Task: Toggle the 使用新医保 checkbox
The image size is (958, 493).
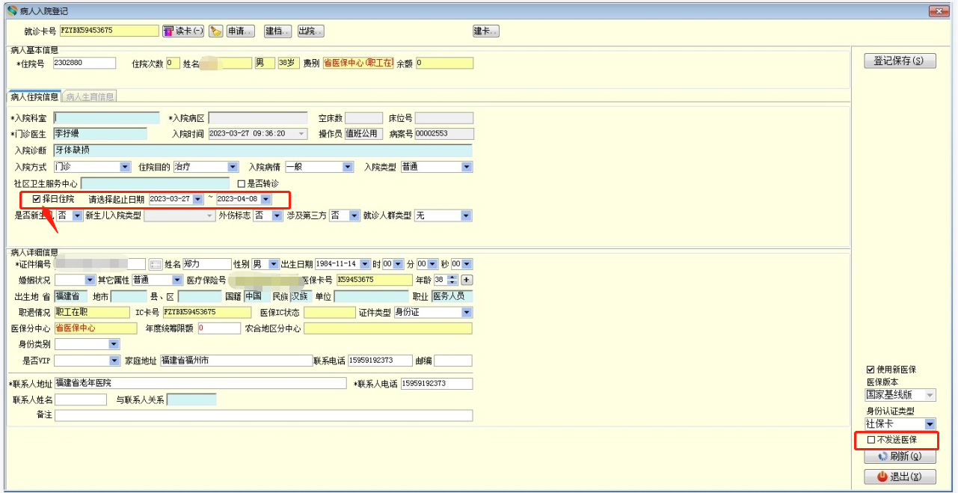Action: [x=871, y=370]
